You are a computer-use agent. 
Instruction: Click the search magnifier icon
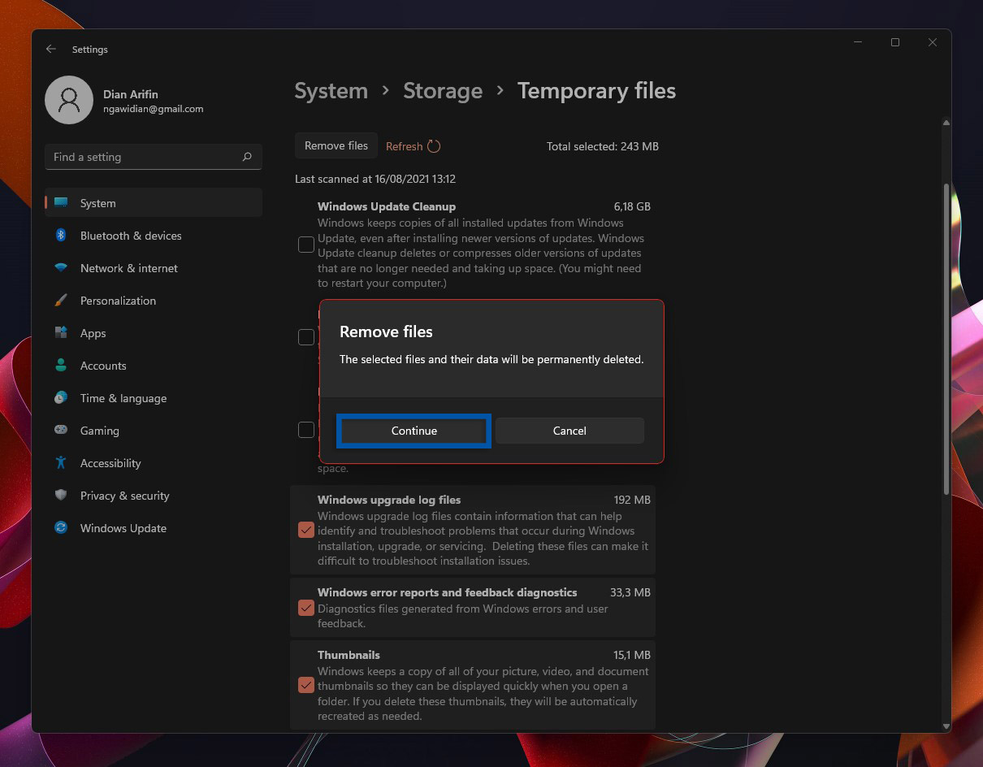(247, 157)
